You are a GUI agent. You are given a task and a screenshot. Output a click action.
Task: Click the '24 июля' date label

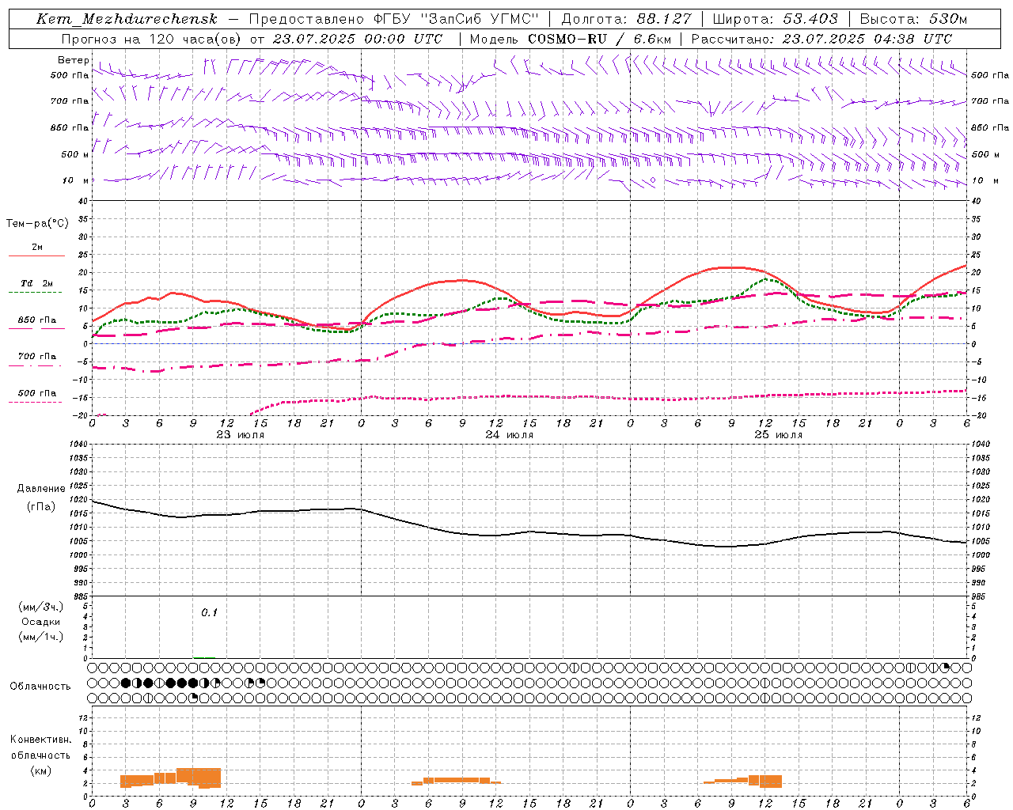(x=510, y=434)
